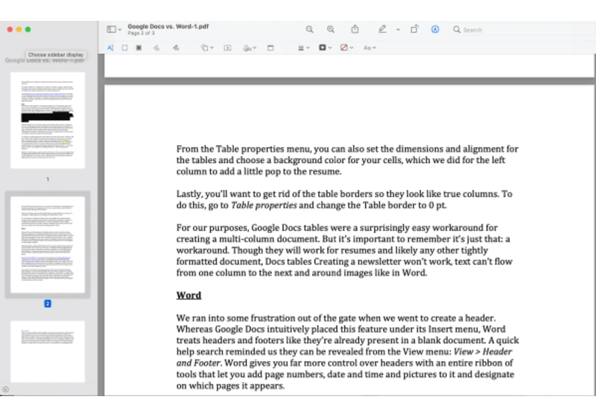Rotate the page with the rotate icon
The width and height of the screenshot is (596, 417).
414,29
